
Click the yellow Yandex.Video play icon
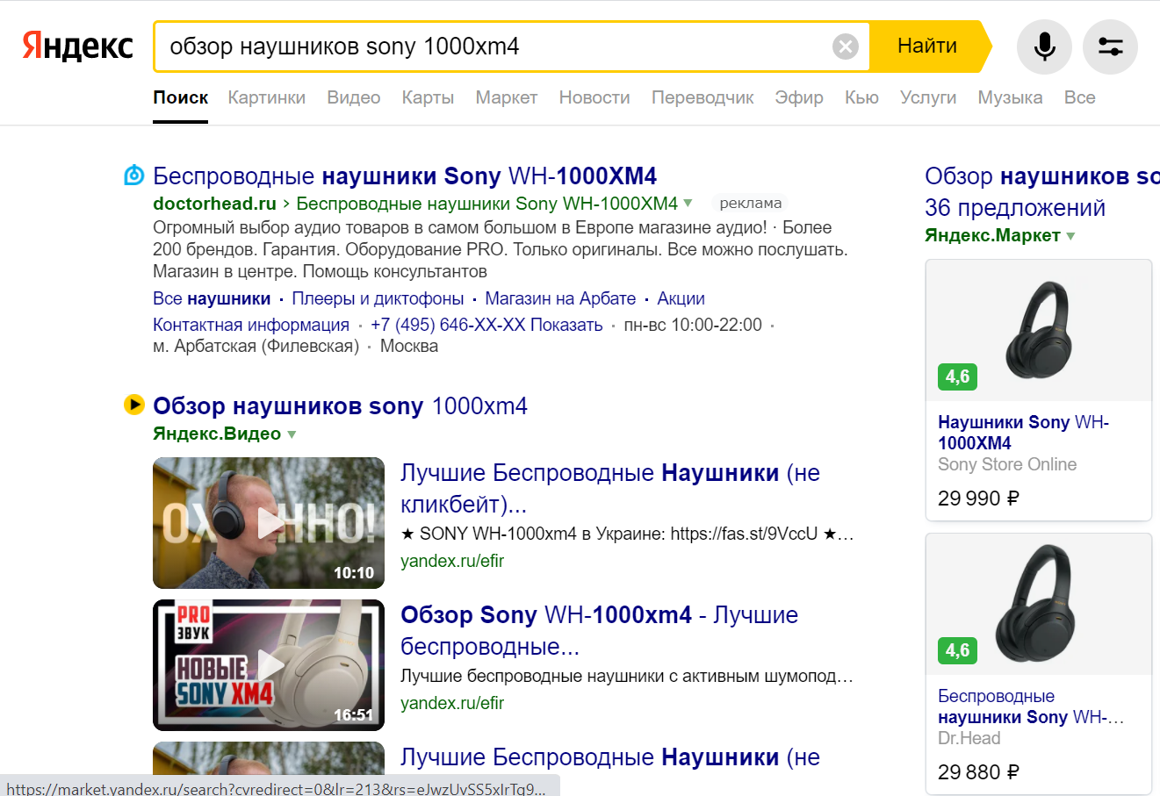click(133, 405)
